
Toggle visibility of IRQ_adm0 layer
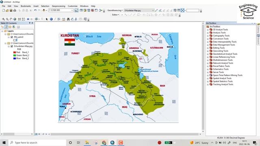point(12,37)
